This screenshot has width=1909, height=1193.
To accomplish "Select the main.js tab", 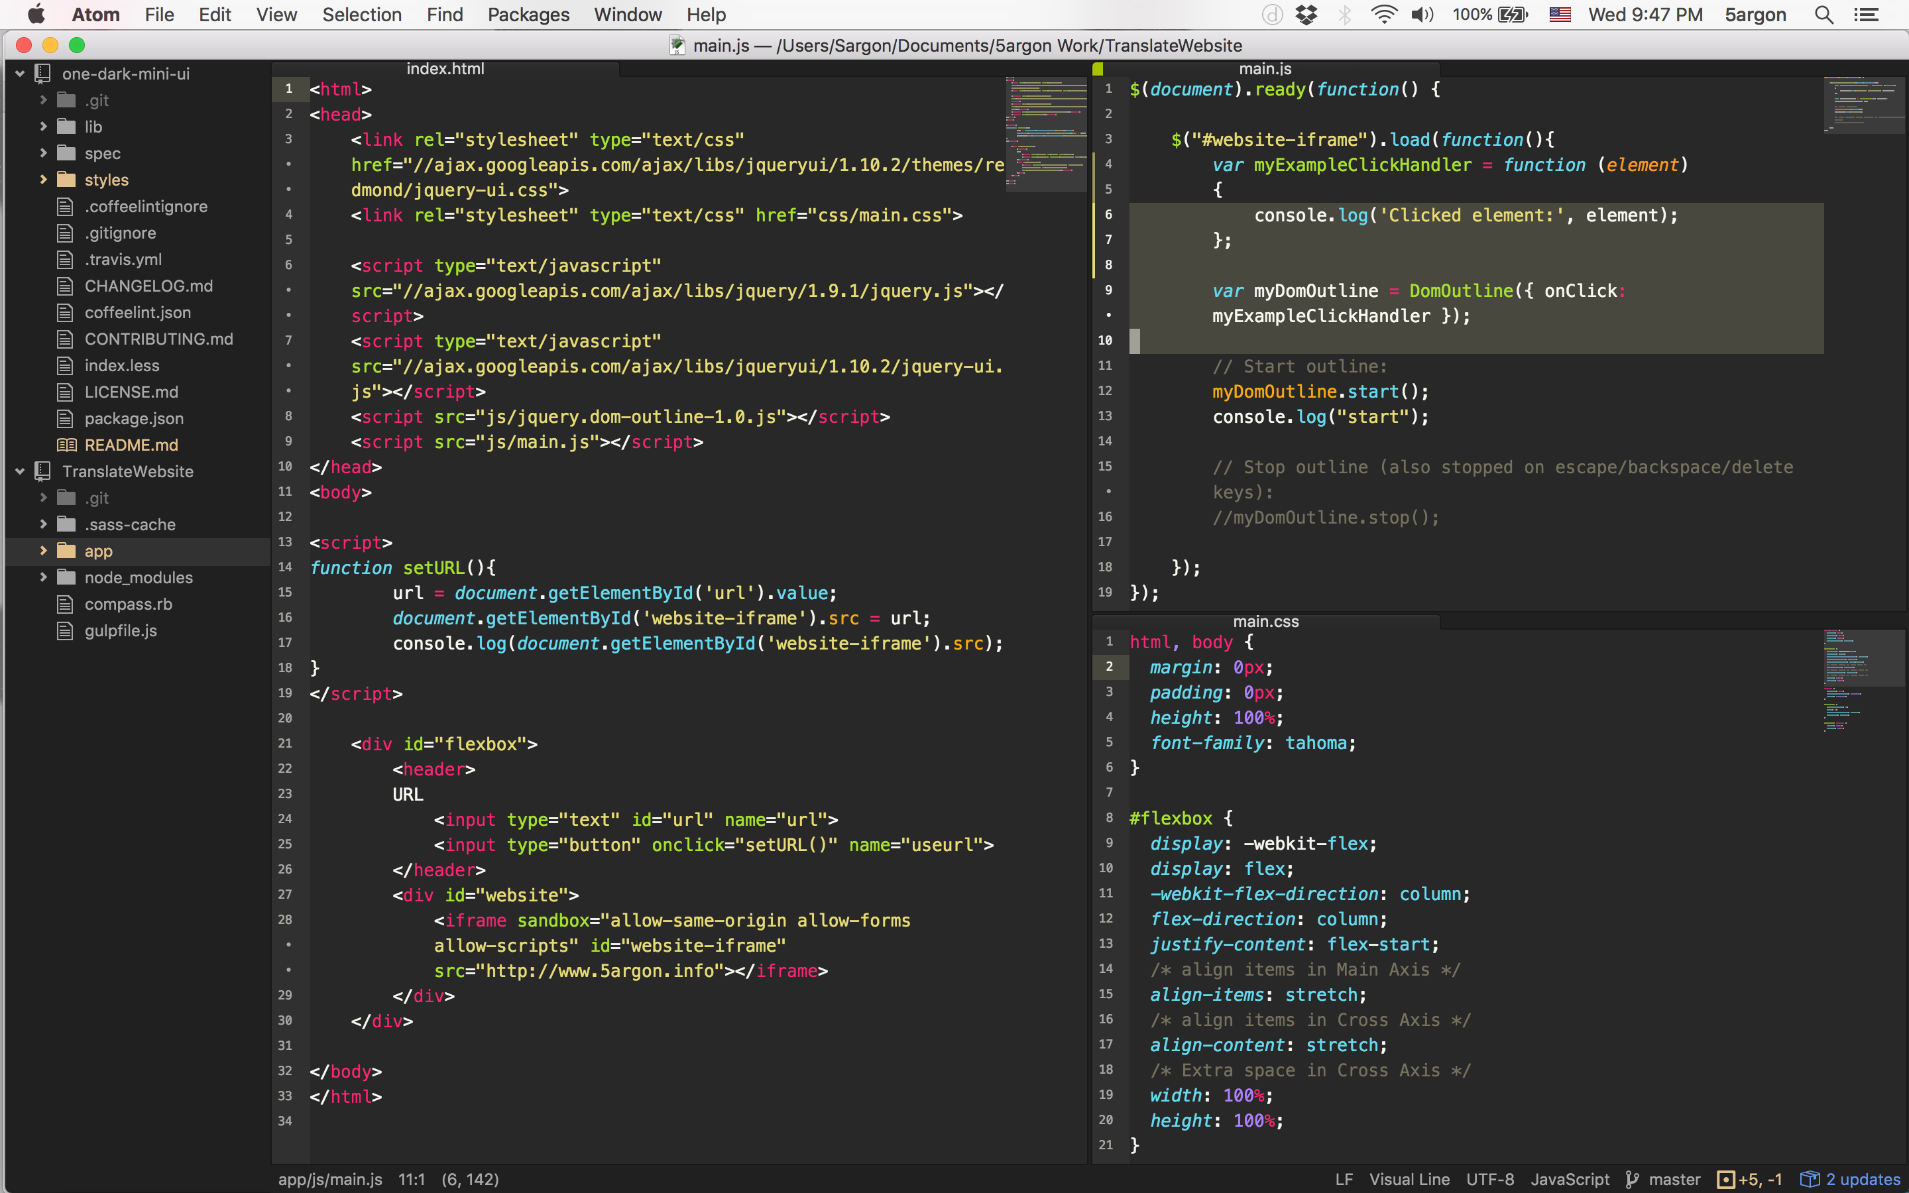I will tap(1265, 69).
